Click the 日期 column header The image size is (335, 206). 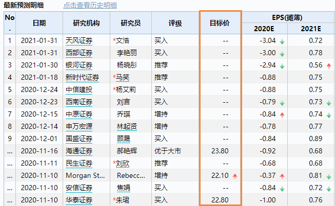click(x=40, y=23)
